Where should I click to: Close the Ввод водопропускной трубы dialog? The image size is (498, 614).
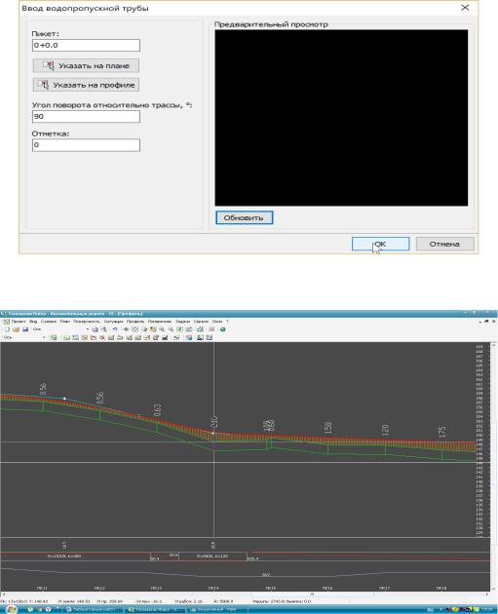pyautogui.click(x=465, y=8)
